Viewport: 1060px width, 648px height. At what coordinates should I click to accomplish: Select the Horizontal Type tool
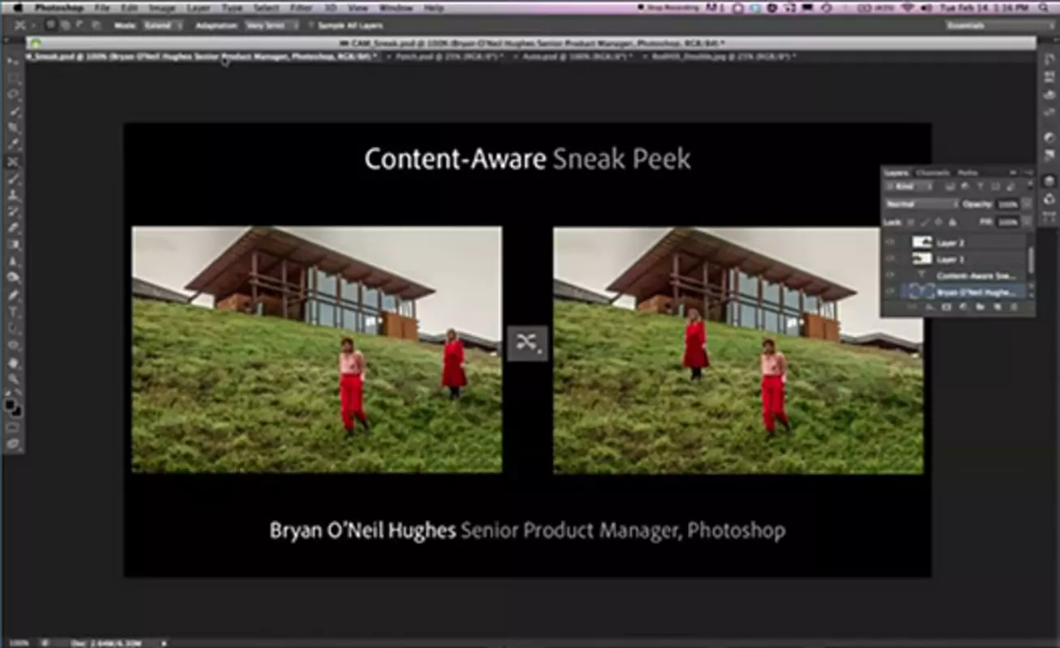14,311
